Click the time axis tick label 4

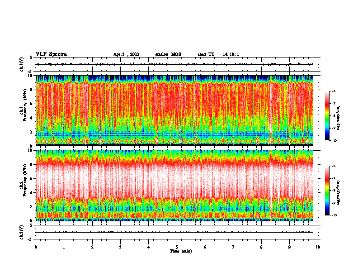(x=149, y=247)
